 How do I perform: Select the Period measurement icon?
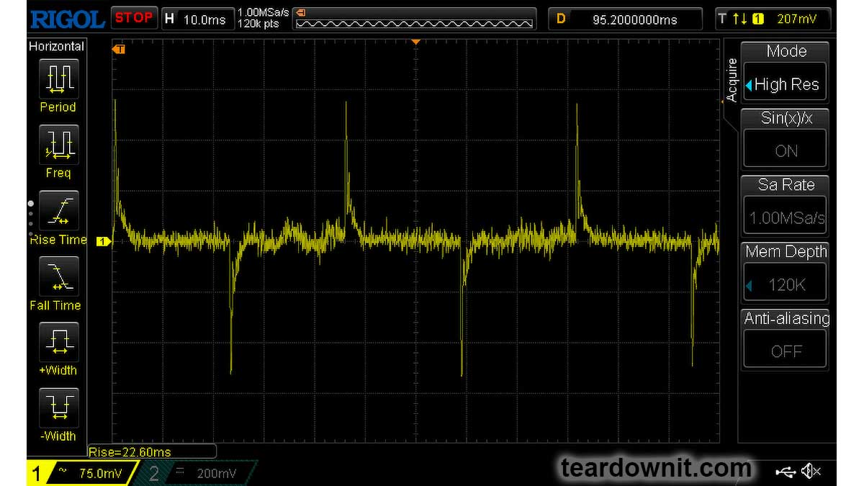pos(58,78)
